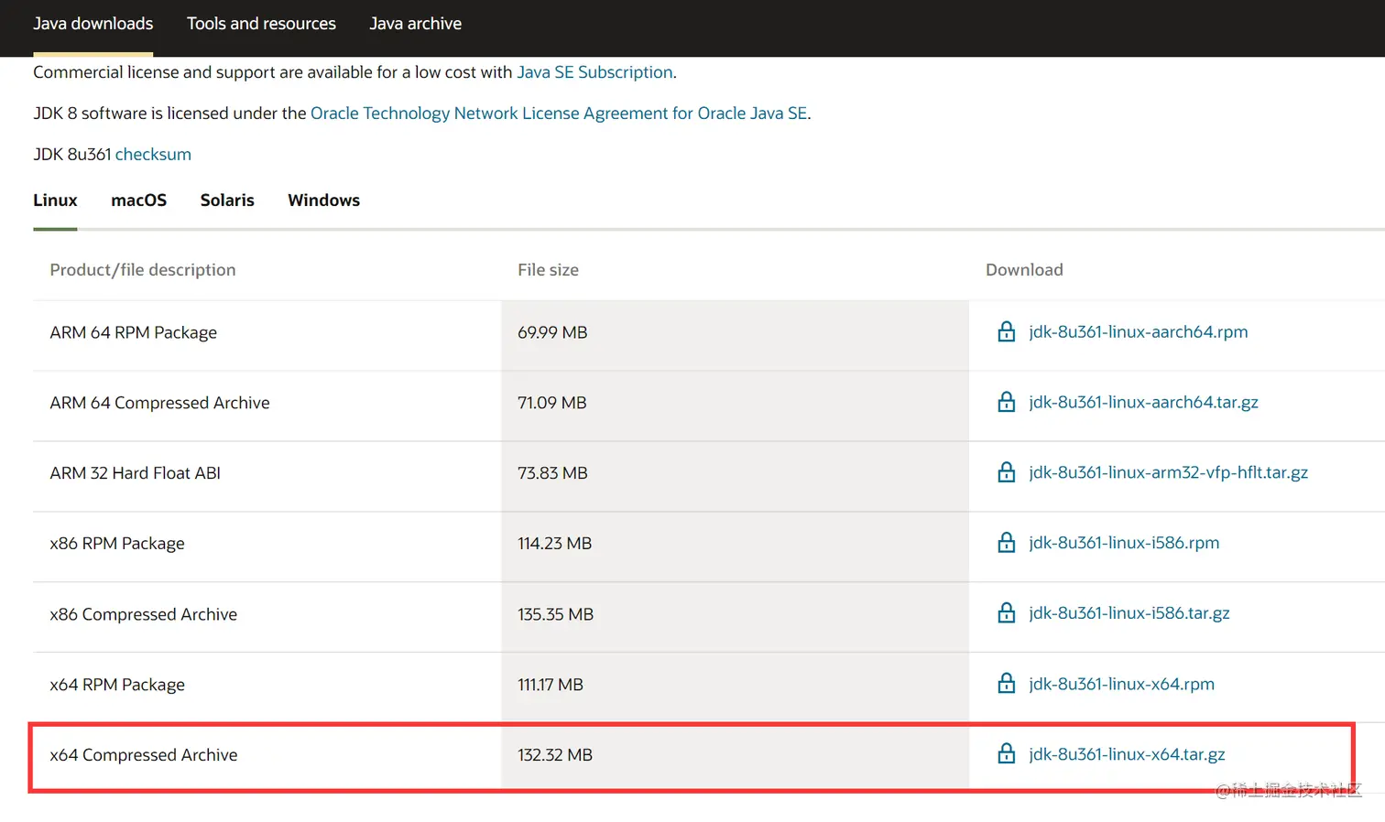Select the Solaris platform tab
1385x822 pixels.
[x=227, y=200]
